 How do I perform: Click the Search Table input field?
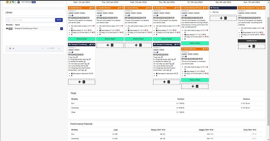pos(32,20)
